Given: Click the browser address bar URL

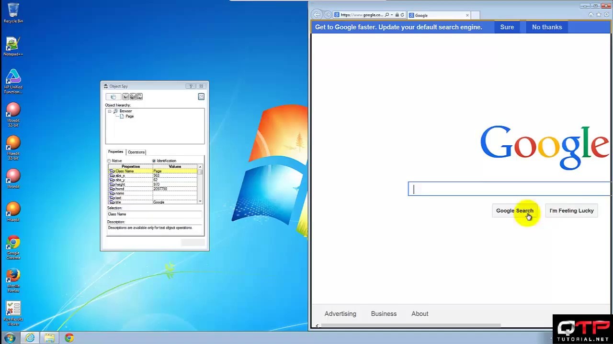Looking at the screenshot, I should pyautogui.click(x=362, y=15).
